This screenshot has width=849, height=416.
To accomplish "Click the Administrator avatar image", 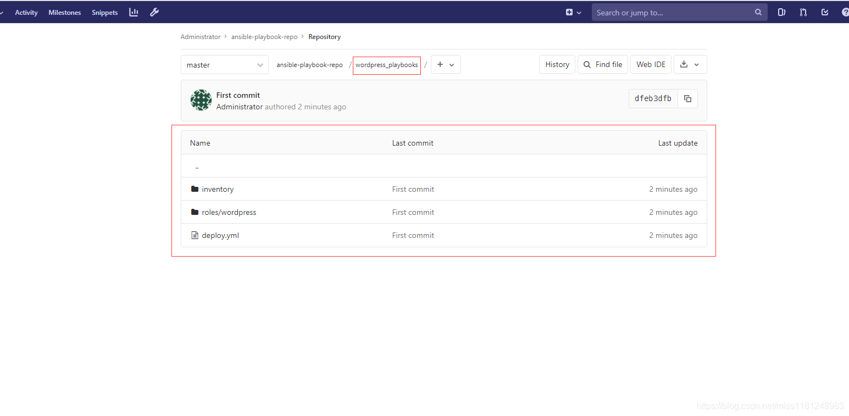I will (x=201, y=100).
